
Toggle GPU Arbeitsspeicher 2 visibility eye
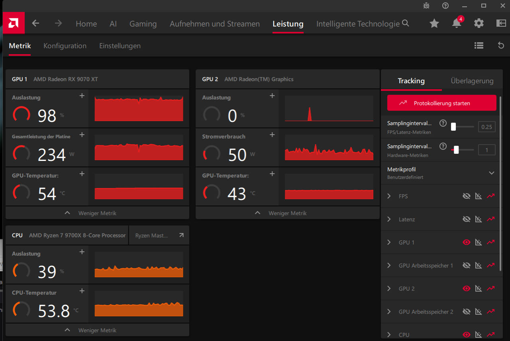coord(467,312)
